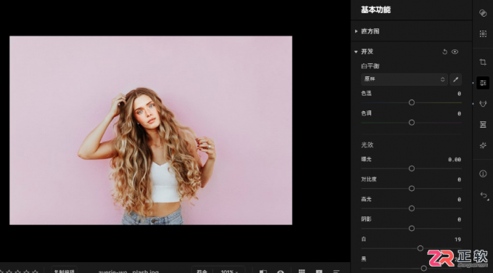Open the grid geometry correction tool
The image size is (493, 273).
[x=483, y=124]
